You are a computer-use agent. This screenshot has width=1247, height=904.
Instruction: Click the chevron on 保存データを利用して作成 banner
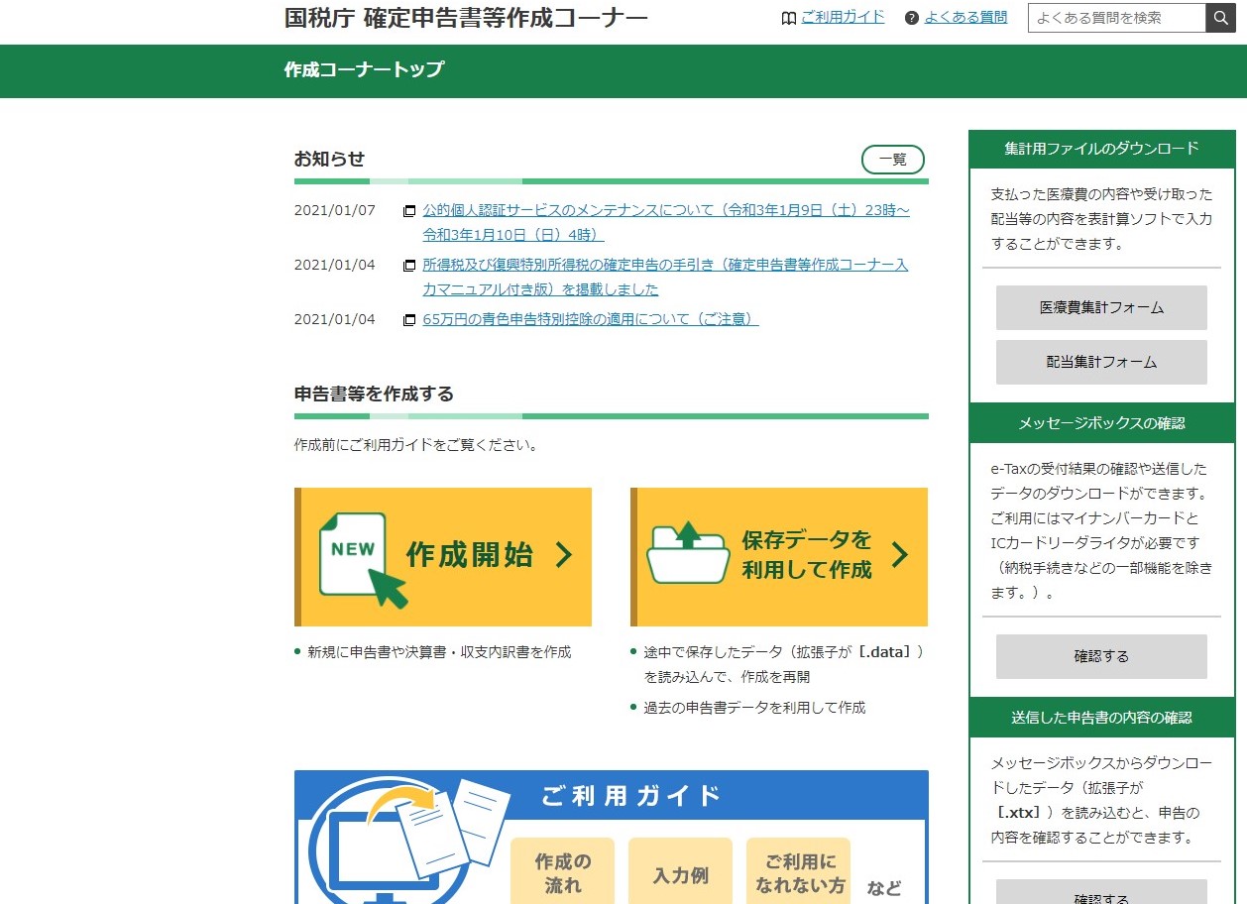[900, 554]
